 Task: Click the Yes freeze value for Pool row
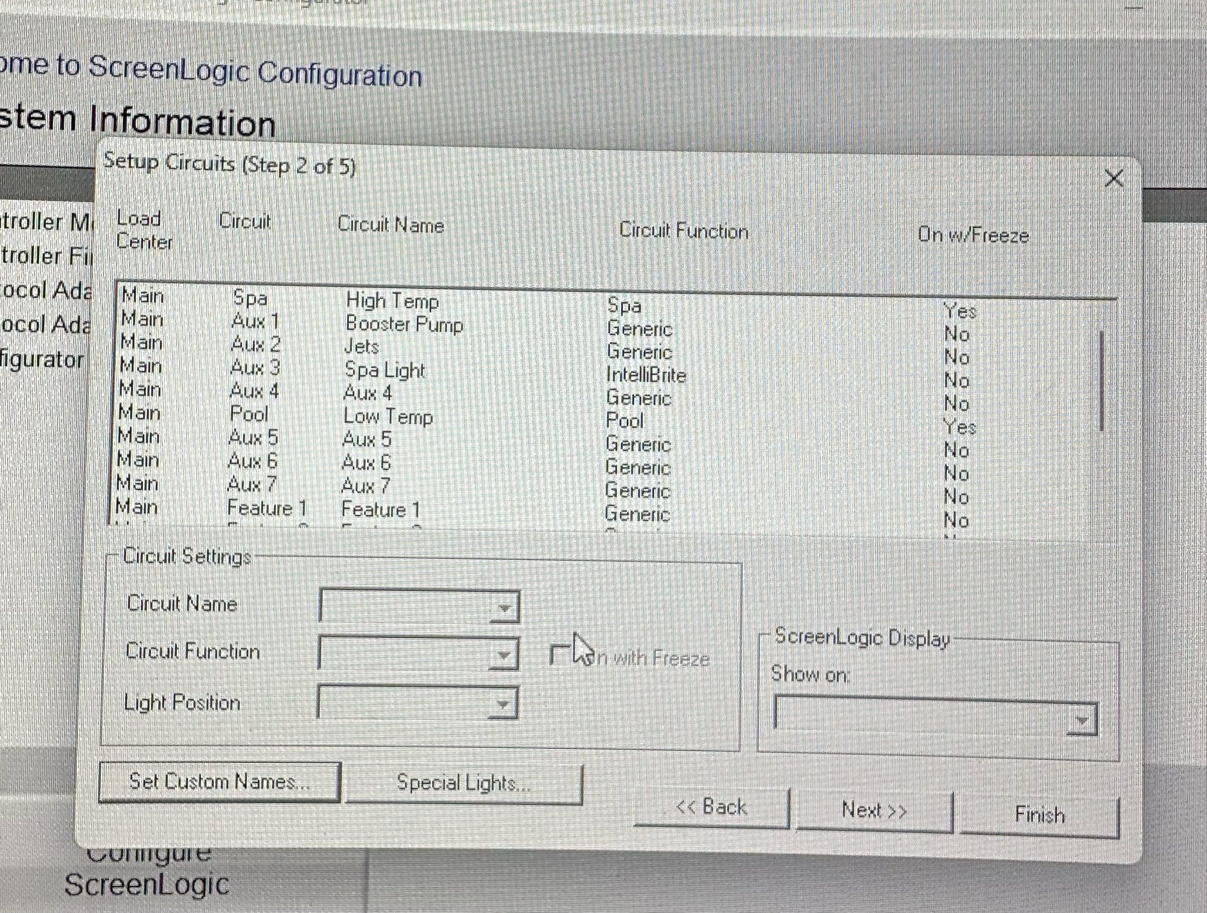coord(960,428)
